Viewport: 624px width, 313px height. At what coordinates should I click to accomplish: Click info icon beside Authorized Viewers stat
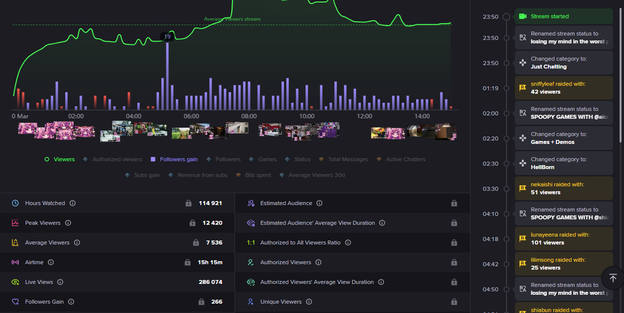pos(318,262)
